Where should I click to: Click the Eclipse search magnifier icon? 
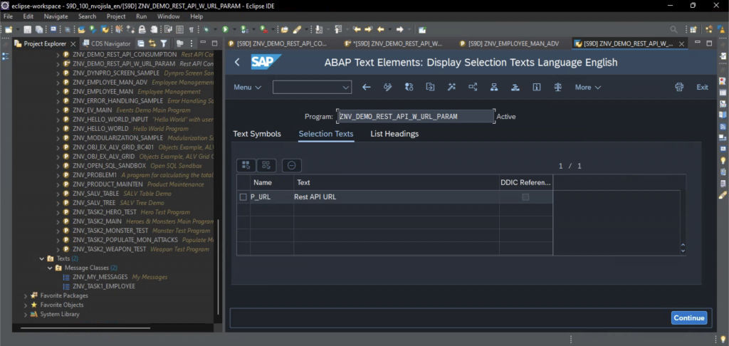coord(673,30)
